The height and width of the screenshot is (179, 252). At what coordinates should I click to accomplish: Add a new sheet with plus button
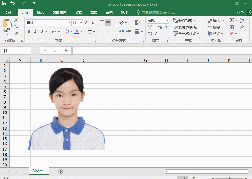pyautogui.click(x=61, y=171)
